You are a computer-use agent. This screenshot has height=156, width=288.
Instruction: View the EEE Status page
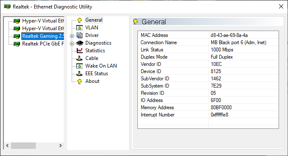(96, 74)
